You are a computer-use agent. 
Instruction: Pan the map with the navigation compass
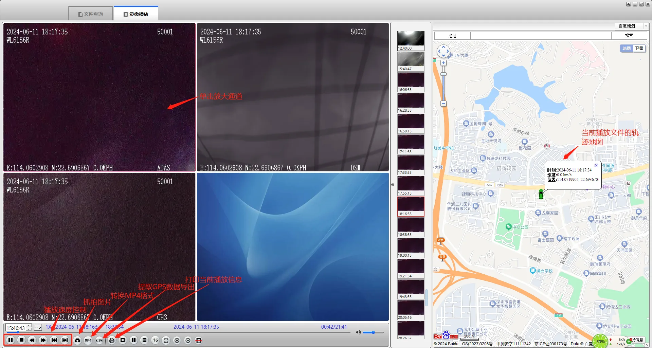tap(443, 52)
